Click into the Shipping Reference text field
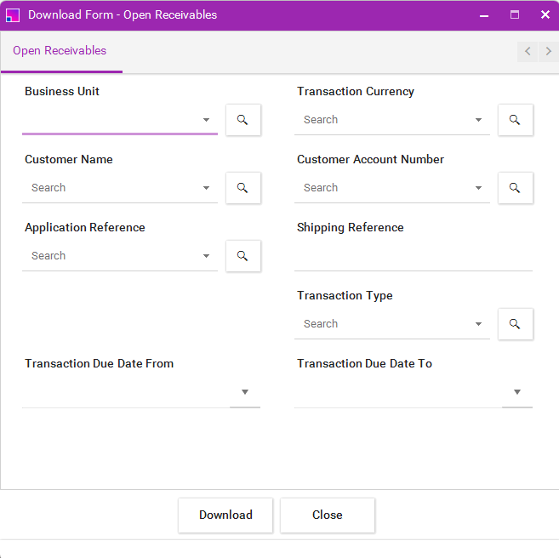The image size is (559, 558). (413, 256)
